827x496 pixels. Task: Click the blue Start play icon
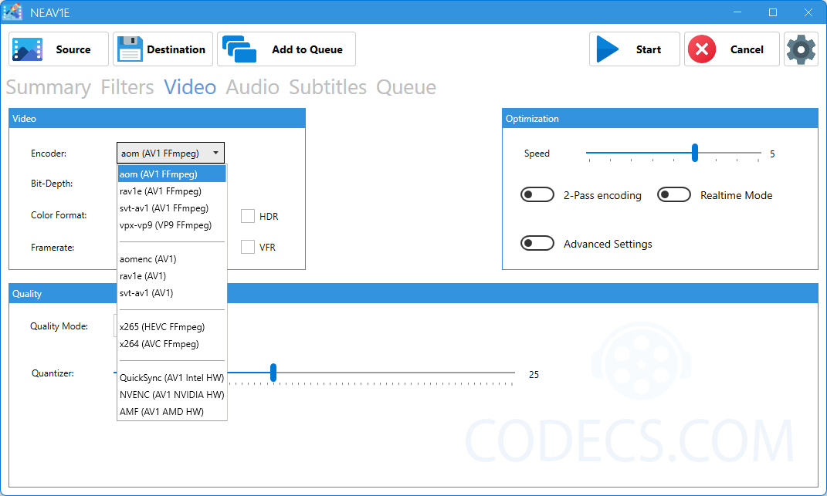tap(608, 49)
